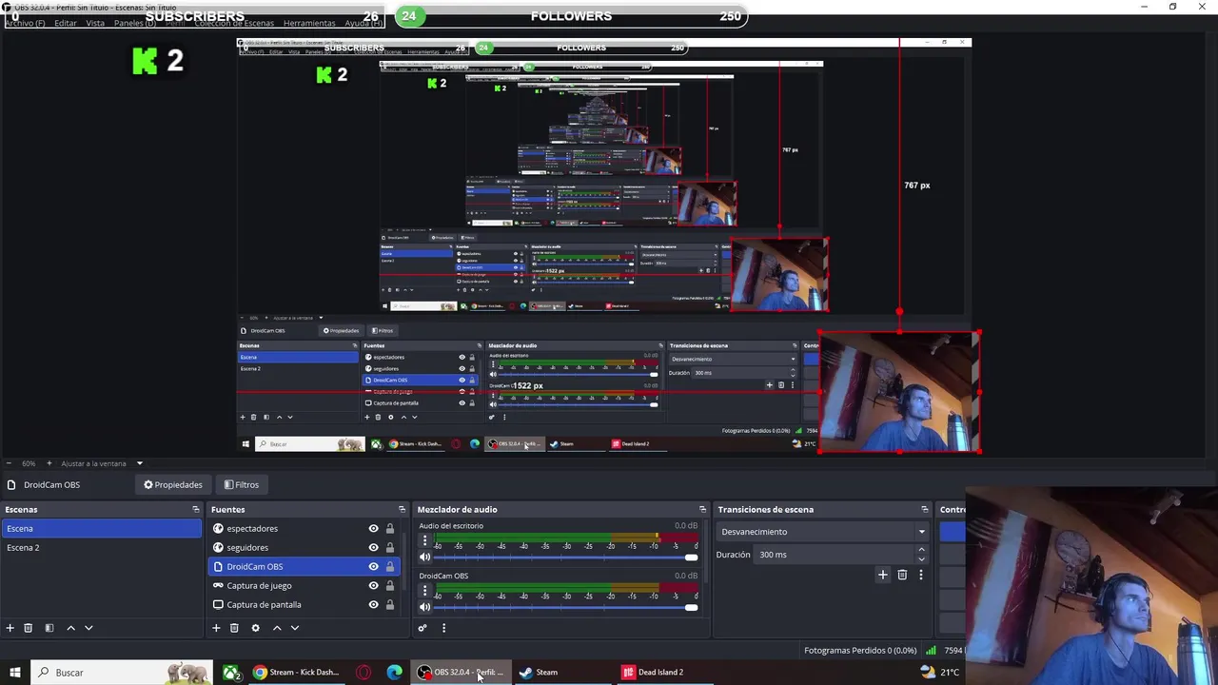Viewport: 1218px width, 685px height.
Task: Mute Audio del escritorio speaker
Action: [424, 558]
